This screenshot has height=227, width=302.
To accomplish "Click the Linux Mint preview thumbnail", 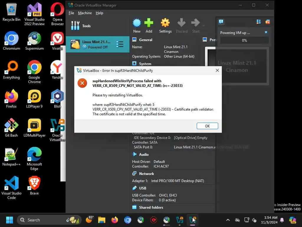I will point(237,66).
